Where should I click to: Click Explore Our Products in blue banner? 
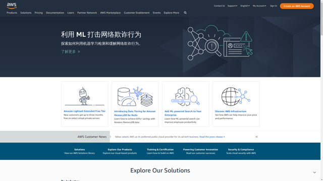pyautogui.click(x=120, y=149)
